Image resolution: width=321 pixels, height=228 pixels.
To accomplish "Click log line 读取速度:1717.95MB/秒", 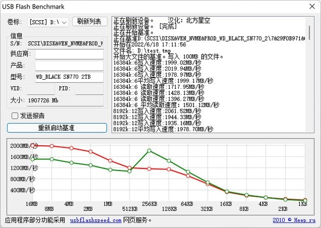I will [x=158, y=87].
